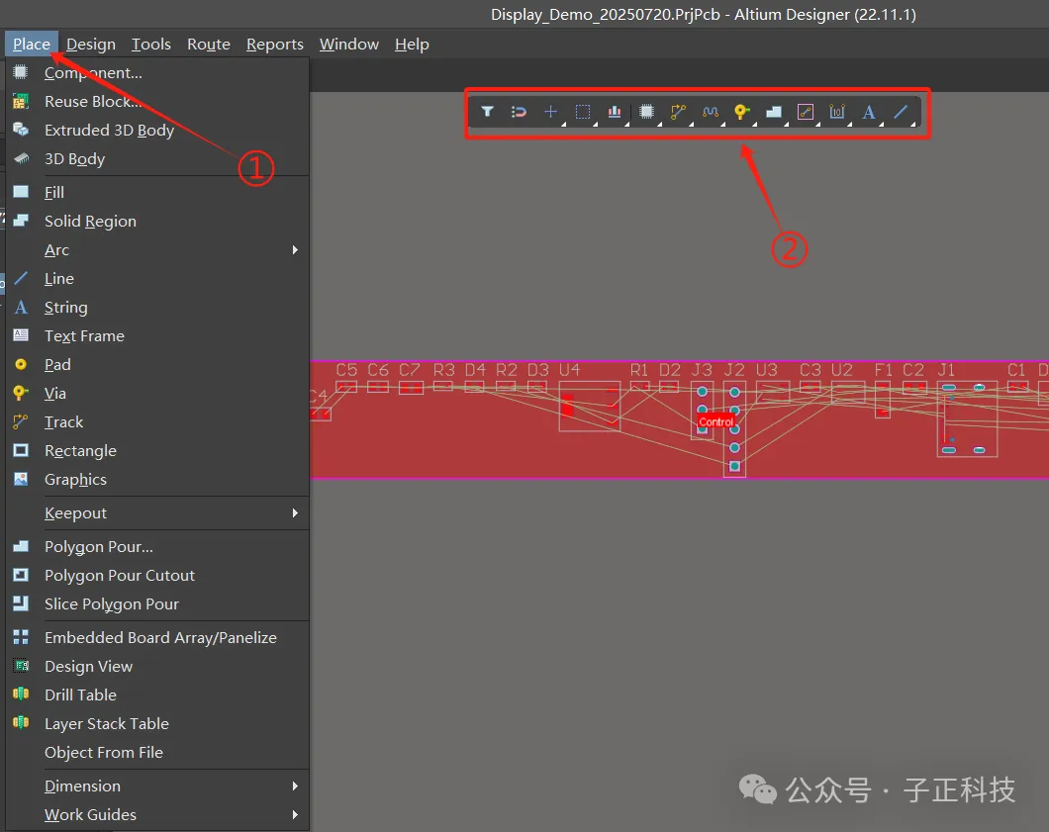Choose Pad from the Place menu

coord(157,365)
